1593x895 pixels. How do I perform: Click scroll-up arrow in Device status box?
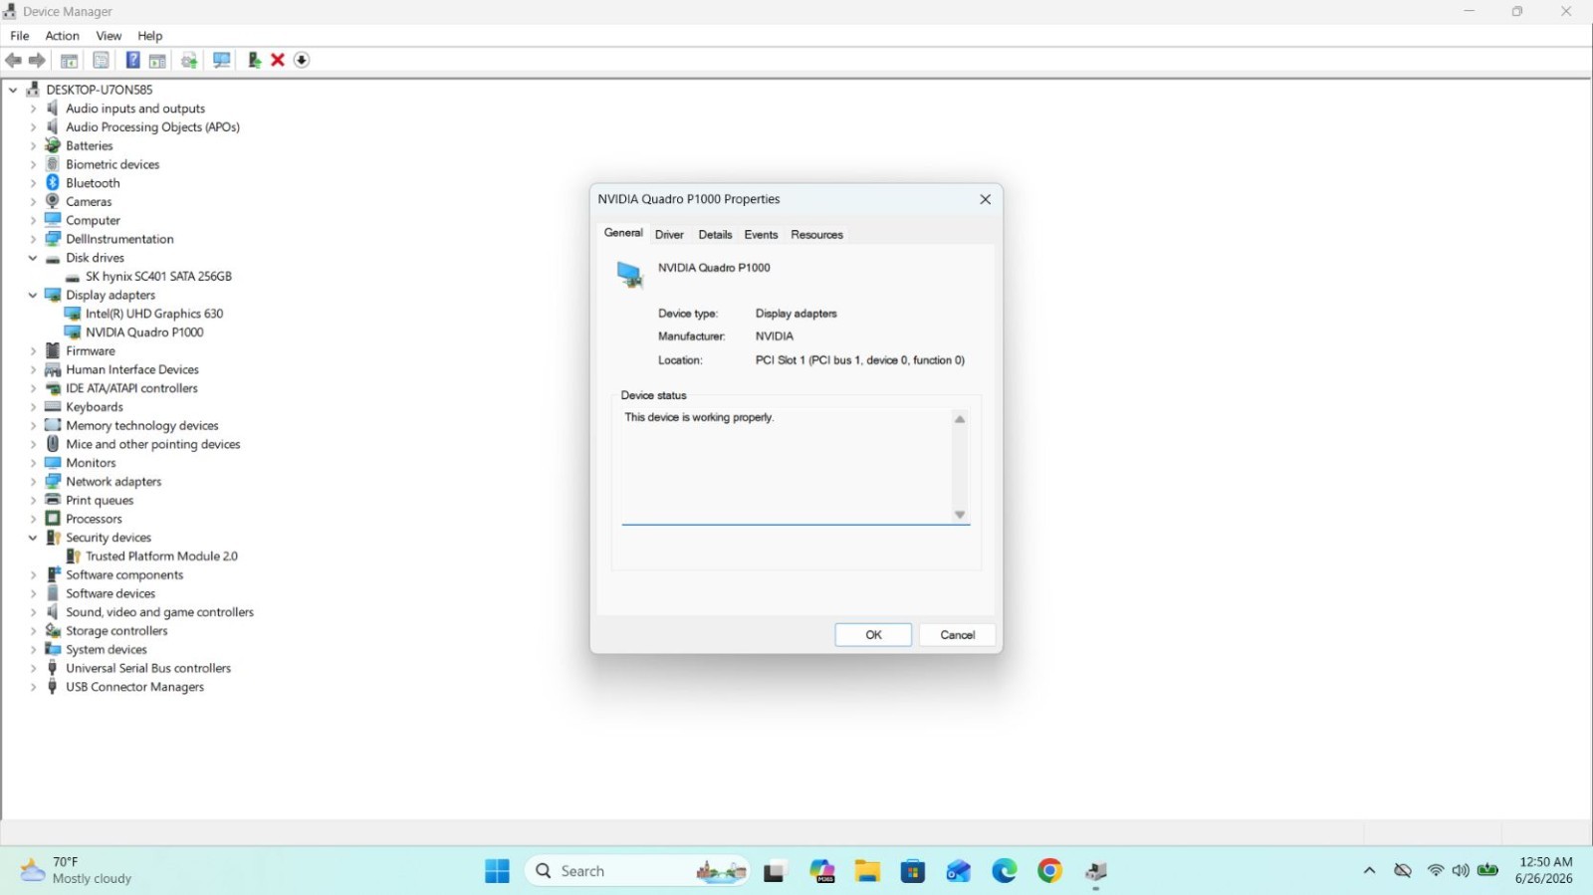click(x=960, y=419)
